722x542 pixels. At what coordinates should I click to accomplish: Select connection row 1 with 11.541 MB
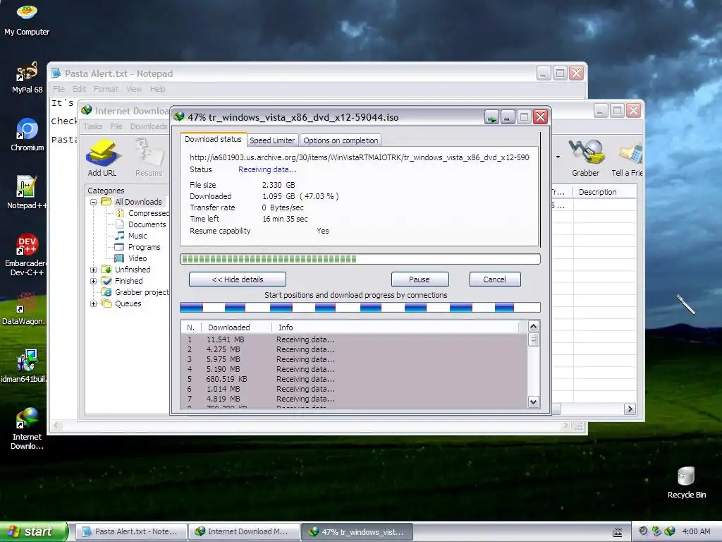[x=354, y=339]
